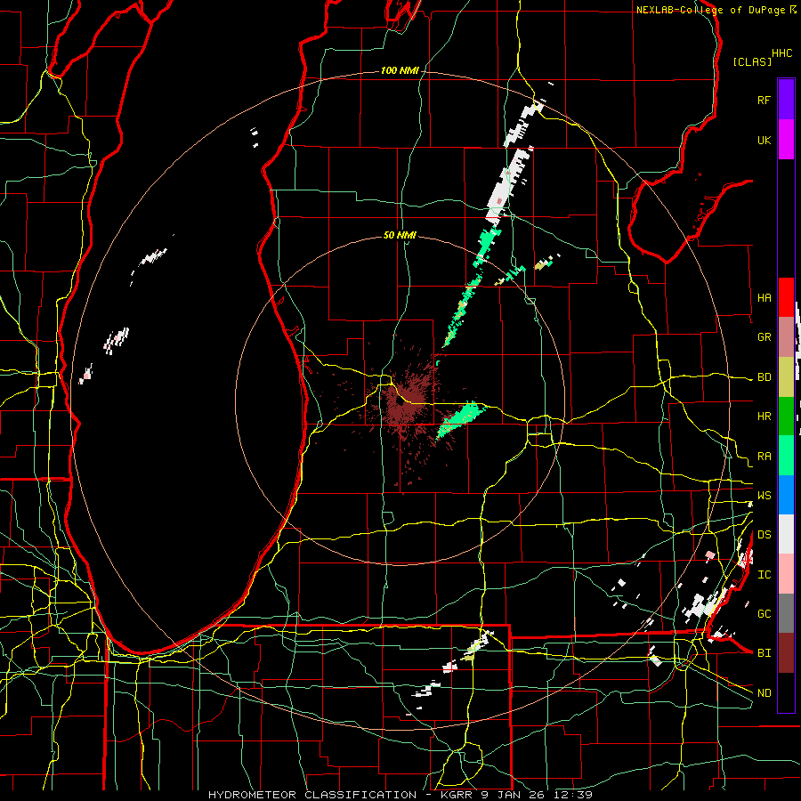Click the ND legend label
The width and height of the screenshot is (801, 801).
click(764, 693)
